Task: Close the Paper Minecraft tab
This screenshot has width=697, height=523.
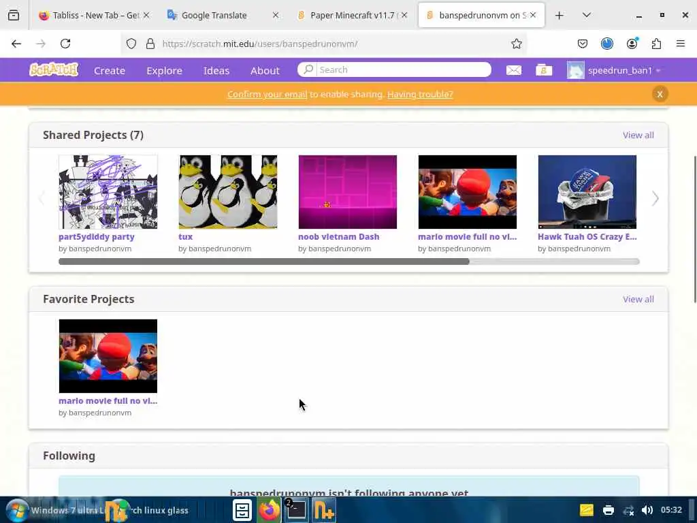Action: tap(404, 15)
